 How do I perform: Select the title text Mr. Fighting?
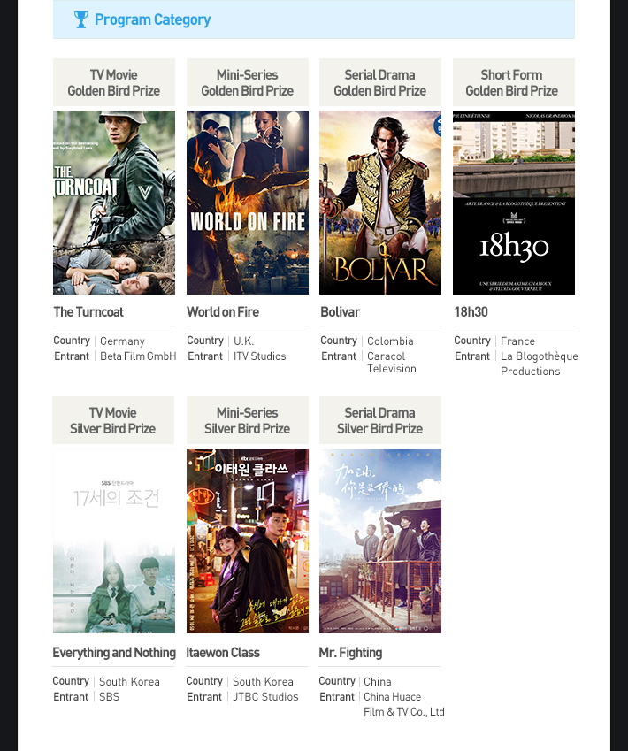click(x=350, y=653)
